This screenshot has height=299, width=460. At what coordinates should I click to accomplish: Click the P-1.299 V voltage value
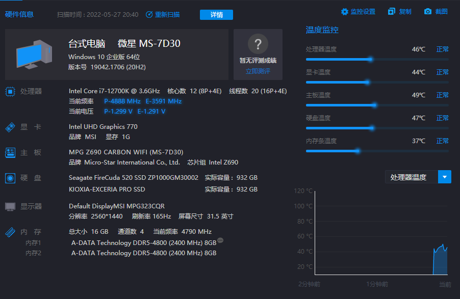click(118, 112)
